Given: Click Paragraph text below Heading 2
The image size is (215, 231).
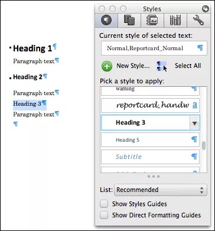Looking at the screenshot, I should pos(34,93).
